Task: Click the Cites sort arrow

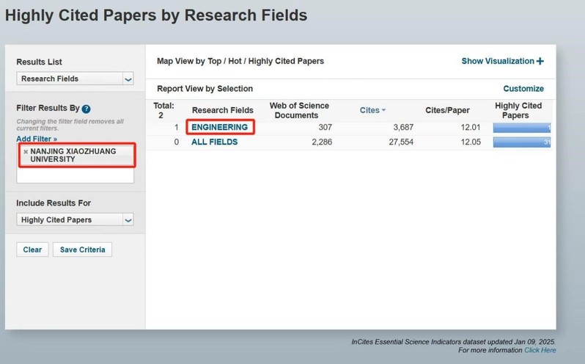Action: coord(383,111)
